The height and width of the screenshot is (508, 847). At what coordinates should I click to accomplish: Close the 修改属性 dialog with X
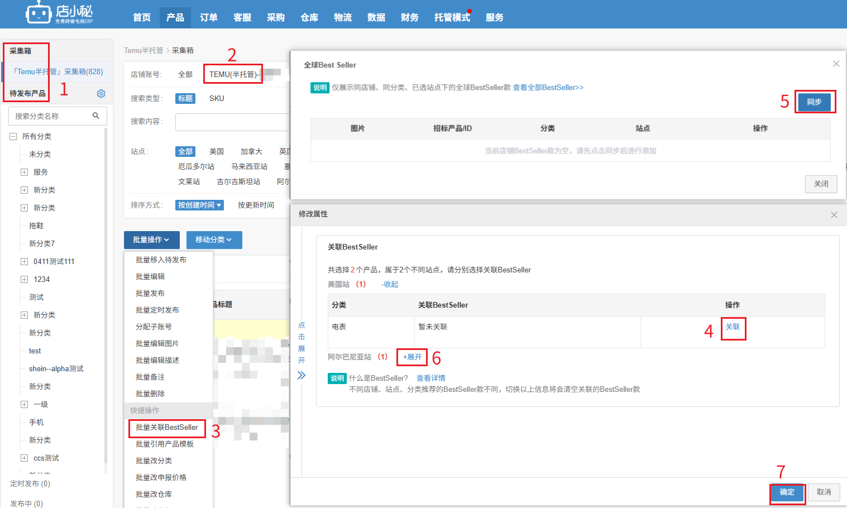(834, 215)
